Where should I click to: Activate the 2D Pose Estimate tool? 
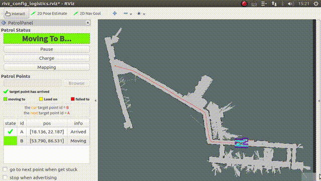pyautogui.click(x=49, y=14)
